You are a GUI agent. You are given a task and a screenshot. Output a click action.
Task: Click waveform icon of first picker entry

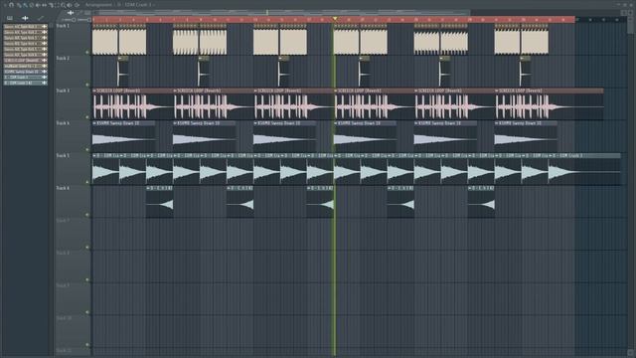44,27
